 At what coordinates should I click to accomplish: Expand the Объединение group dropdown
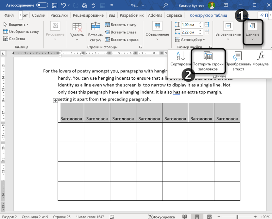coord(157,31)
